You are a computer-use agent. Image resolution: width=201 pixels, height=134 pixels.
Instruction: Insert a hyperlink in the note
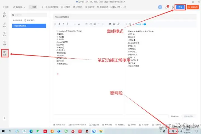coord(118,24)
